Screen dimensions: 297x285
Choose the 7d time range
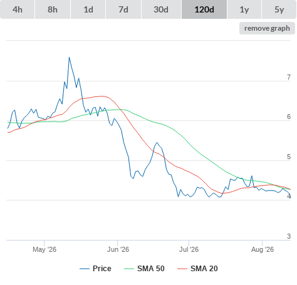(123, 9)
